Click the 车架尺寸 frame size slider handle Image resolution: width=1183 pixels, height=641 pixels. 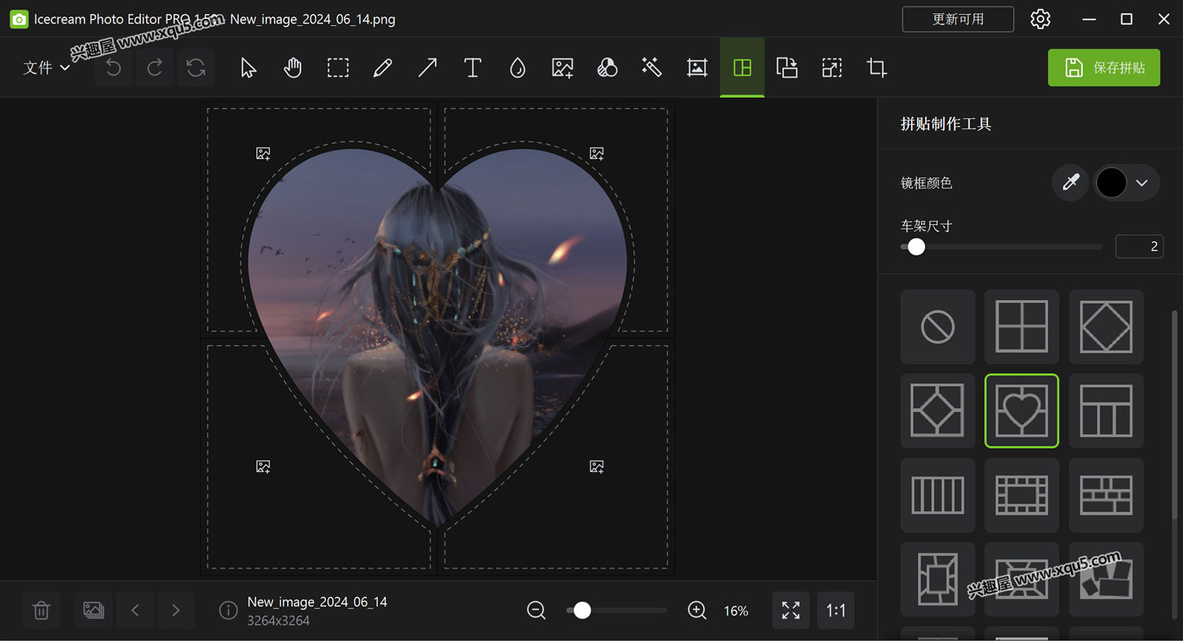pos(916,247)
